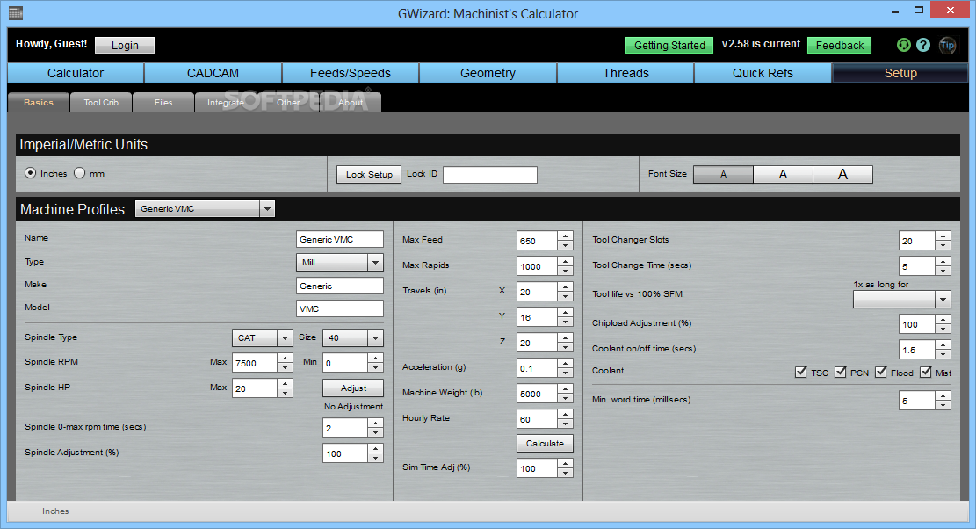This screenshot has height=529, width=976.
Task: Decrease the Machine Weight value
Action: 565,398
